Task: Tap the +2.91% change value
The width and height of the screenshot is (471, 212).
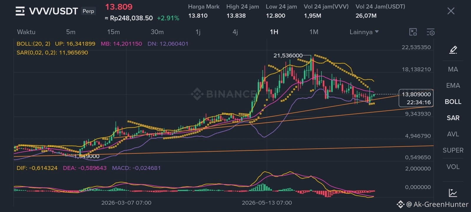Action: coord(168,18)
